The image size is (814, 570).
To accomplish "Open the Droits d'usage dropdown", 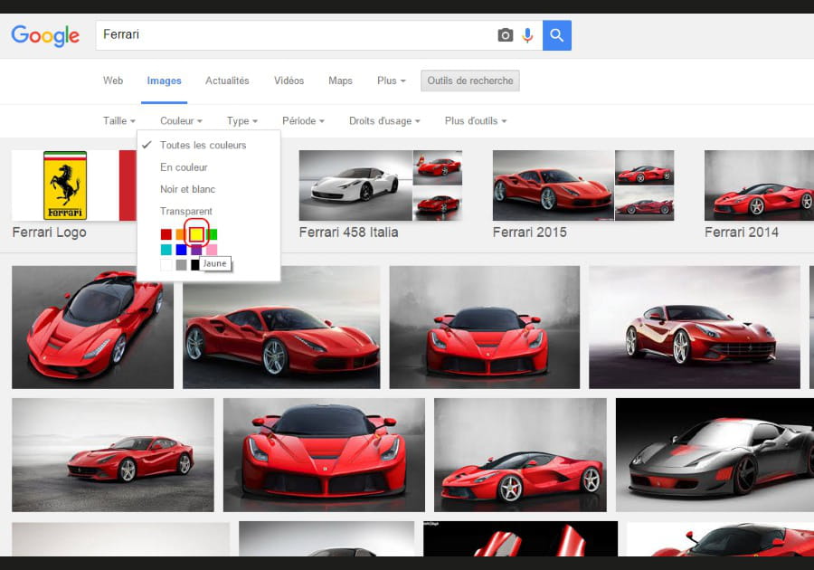I will click(384, 121).
